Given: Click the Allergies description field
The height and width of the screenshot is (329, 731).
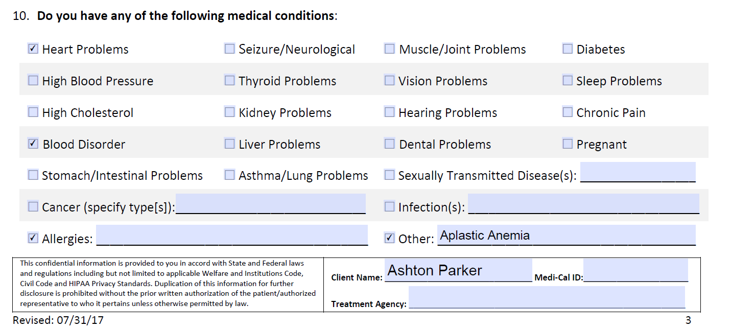Looking at the screenshot, I should click(232, 235).
